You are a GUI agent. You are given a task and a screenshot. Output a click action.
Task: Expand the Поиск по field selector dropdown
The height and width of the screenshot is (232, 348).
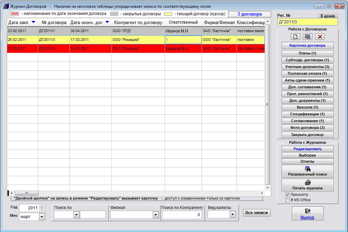point(76,215)
